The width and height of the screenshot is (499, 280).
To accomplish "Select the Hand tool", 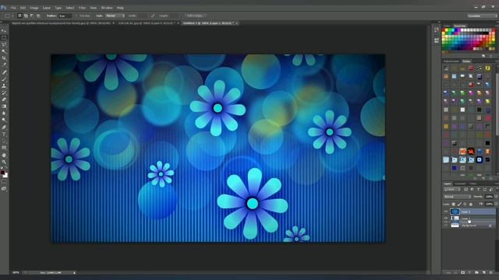I will pos(4,156).
